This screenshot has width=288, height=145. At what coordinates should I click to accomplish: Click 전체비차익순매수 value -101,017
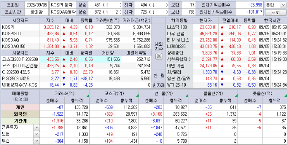pos(254,12)
